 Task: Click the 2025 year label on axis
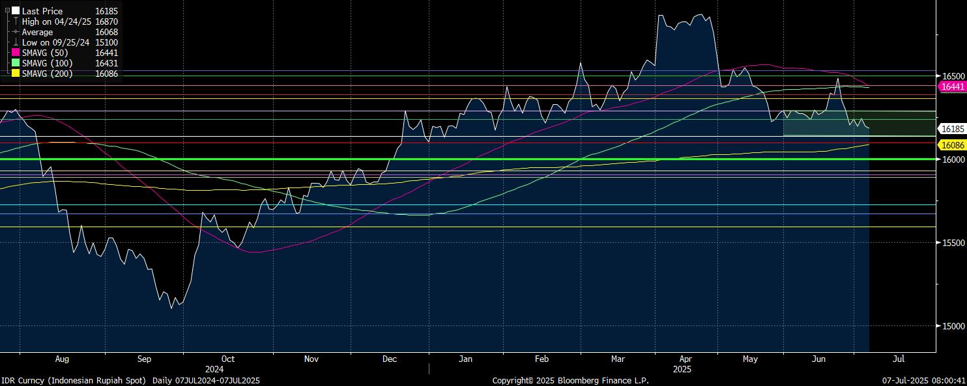tap(682, 369)
